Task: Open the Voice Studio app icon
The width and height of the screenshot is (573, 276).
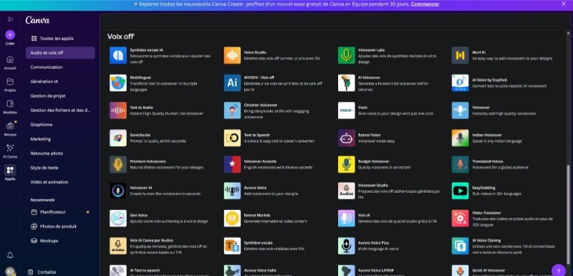Action: (x=232, y=55)
